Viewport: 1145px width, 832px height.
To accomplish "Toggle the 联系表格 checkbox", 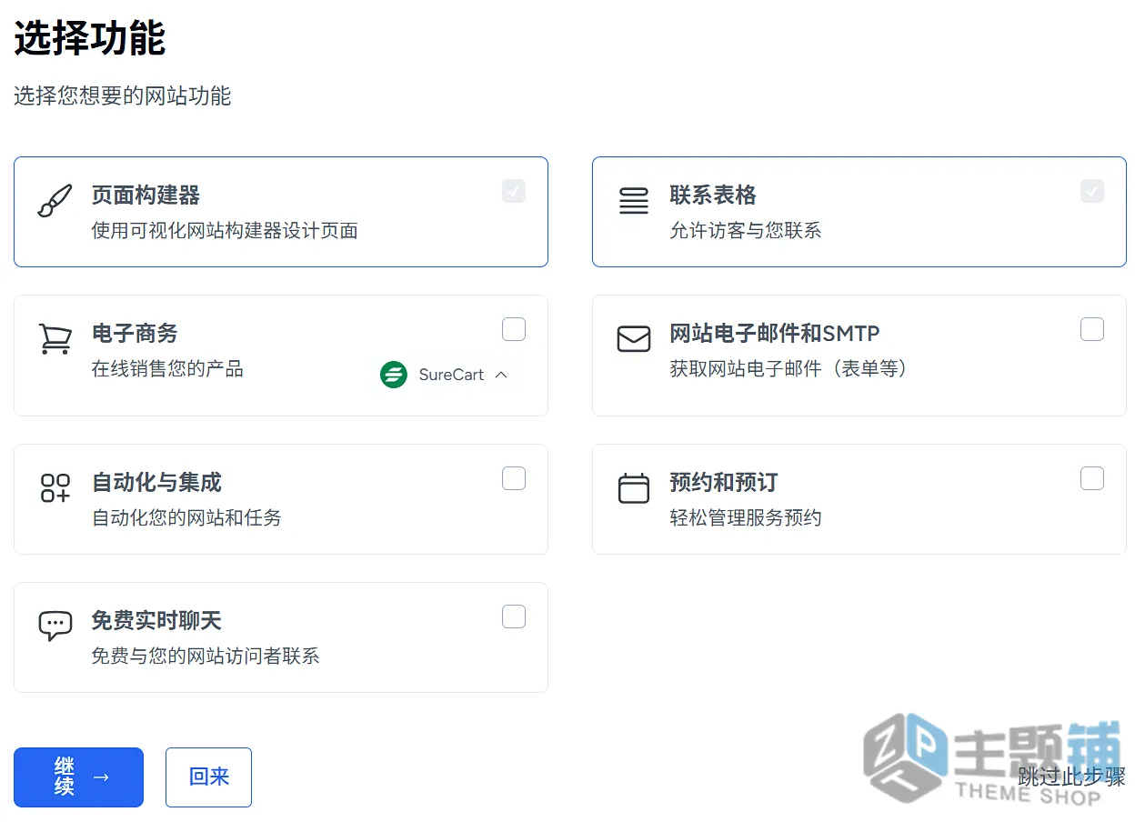I will [1092, 191].
